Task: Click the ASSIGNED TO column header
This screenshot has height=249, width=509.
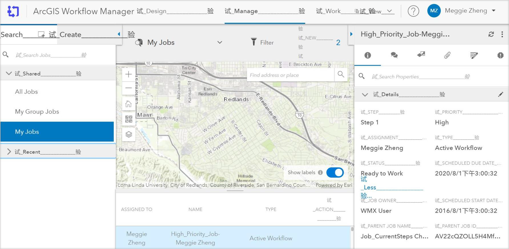Action: (136, 209)
